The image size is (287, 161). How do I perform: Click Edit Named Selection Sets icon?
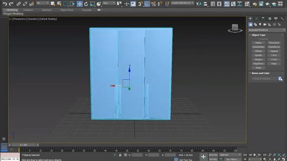click(167, 4)
